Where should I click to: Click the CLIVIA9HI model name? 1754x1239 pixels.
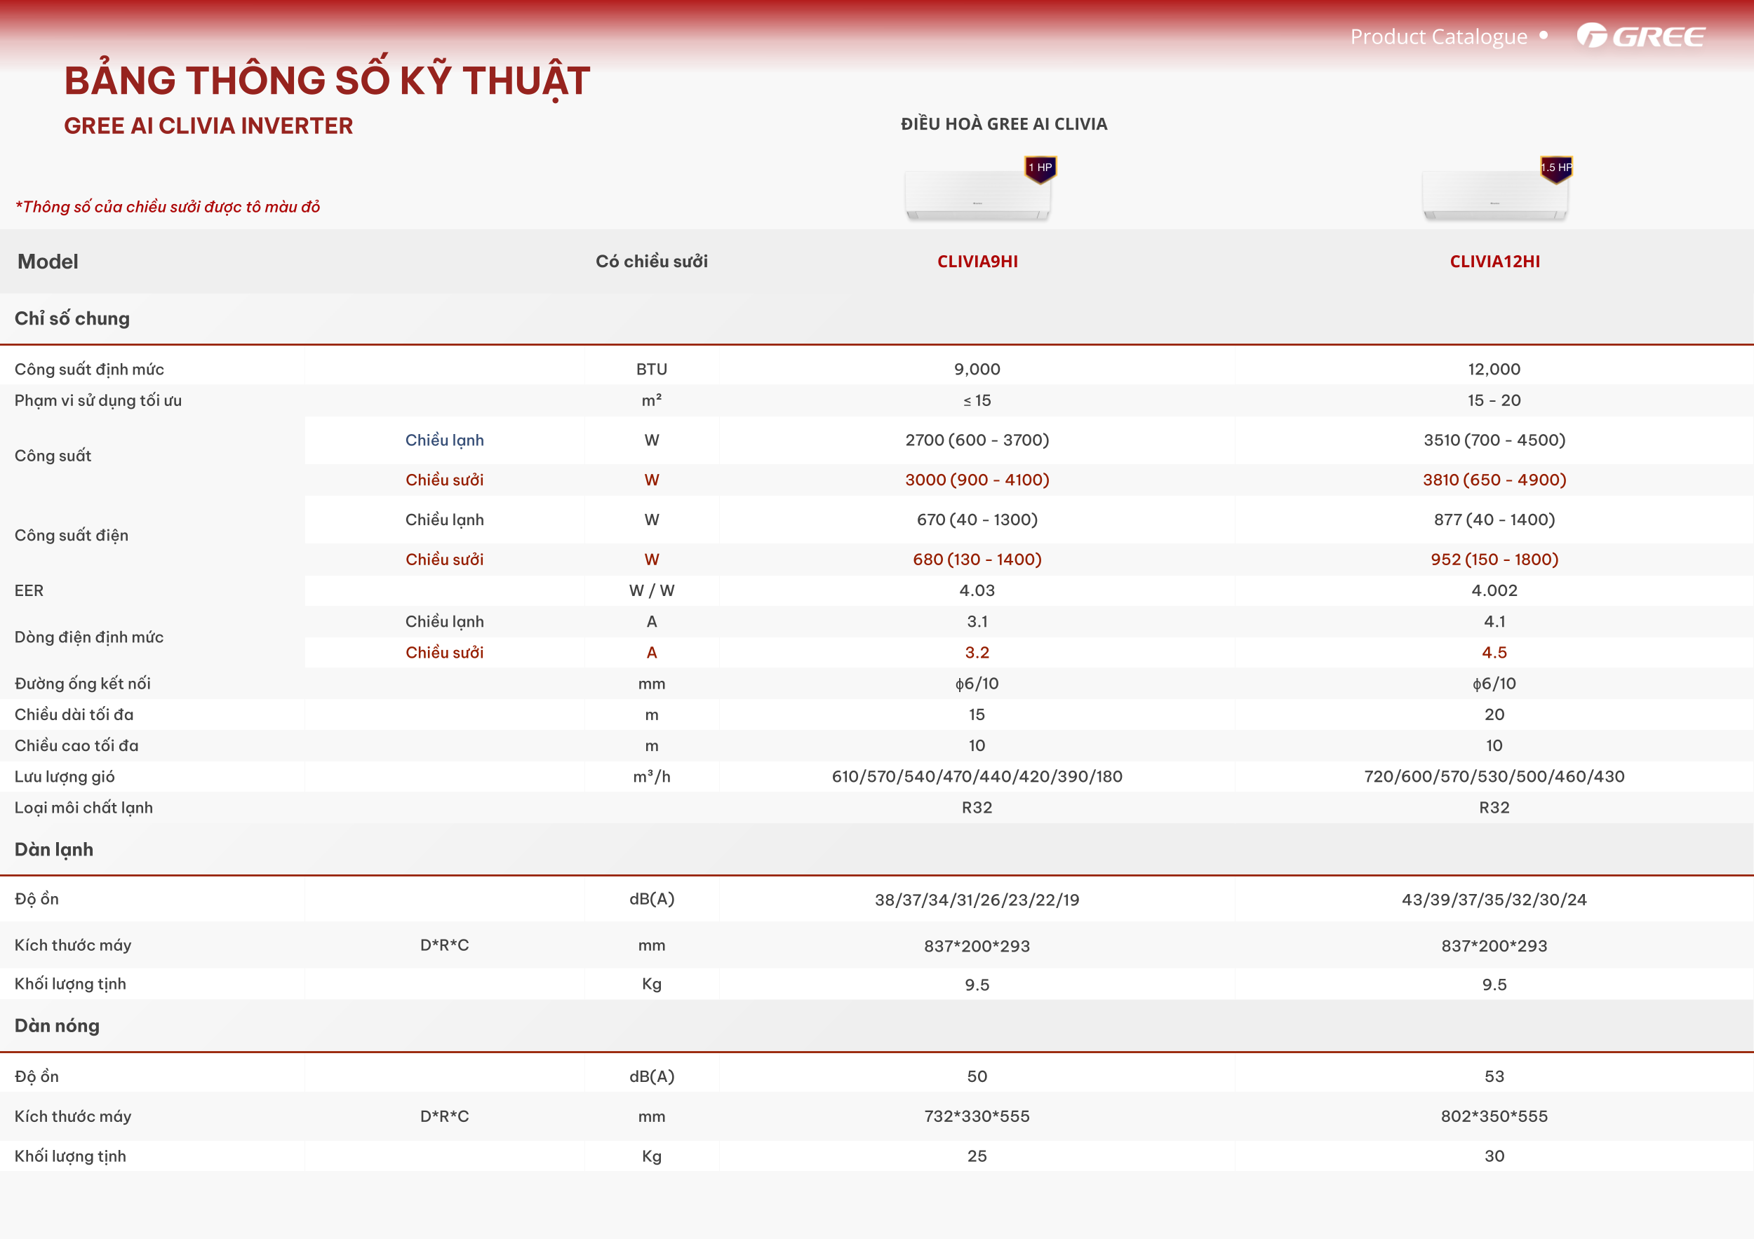(x=977, y=261)
